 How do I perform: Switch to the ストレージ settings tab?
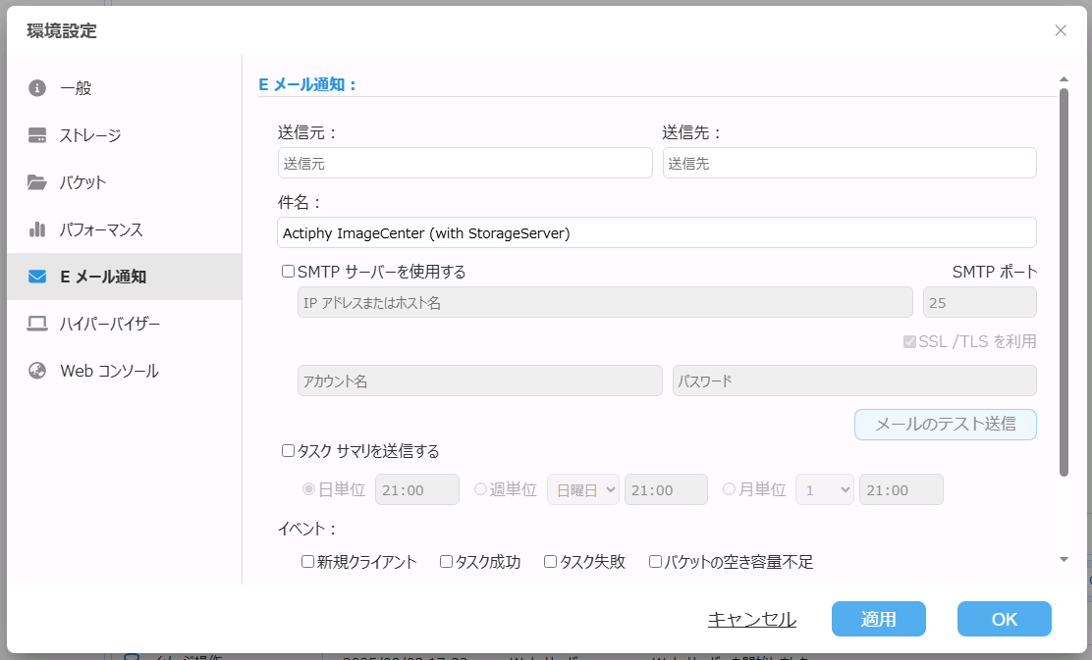point(90,135)
